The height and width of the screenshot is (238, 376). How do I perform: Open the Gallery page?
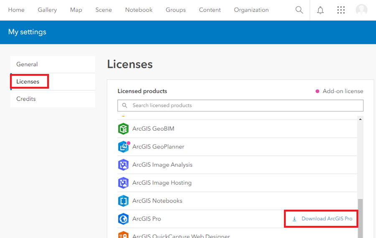47,10
